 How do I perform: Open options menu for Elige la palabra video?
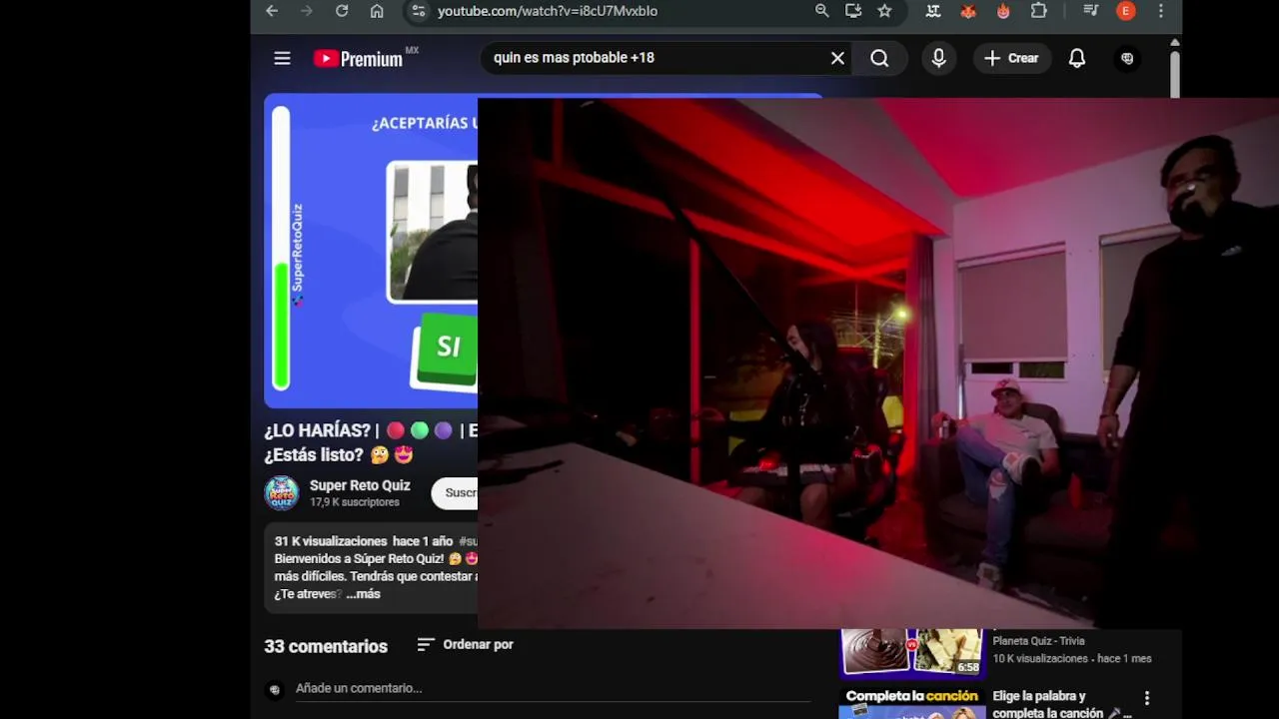click(x=1147, y=698)
